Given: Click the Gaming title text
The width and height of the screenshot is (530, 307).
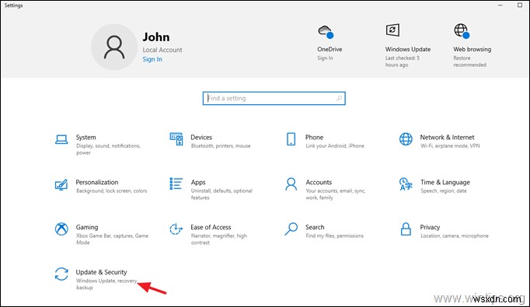Looking at the screenshot, I should 87,228.
